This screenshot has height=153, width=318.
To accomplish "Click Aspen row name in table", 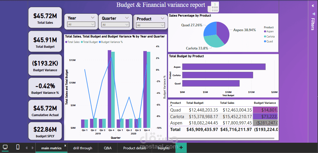I will click(x=176, y=123).
